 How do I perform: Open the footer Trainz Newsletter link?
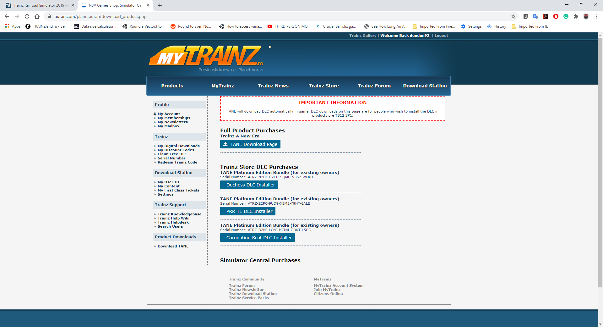coord(246,290)
